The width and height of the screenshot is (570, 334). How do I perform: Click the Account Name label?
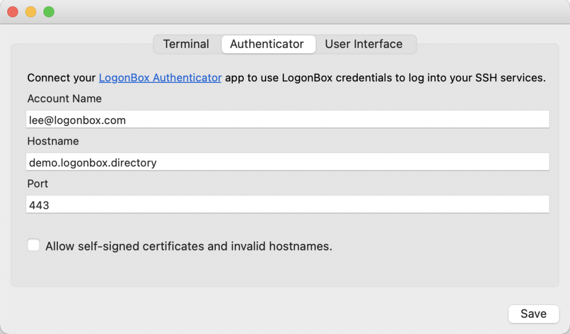click(64, 99)
